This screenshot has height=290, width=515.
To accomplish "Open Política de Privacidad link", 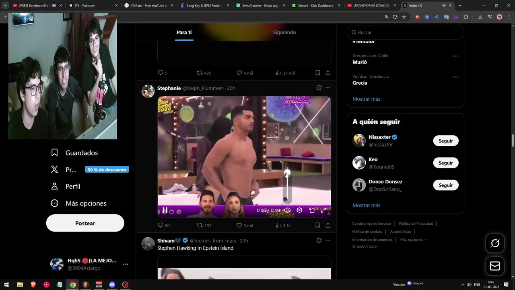I will pos(416,224).
